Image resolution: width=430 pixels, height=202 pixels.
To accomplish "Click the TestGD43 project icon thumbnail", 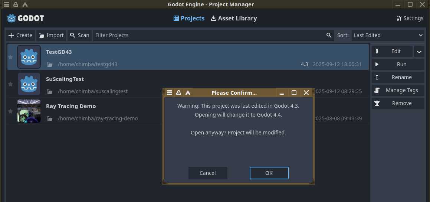I will [29, 57].
